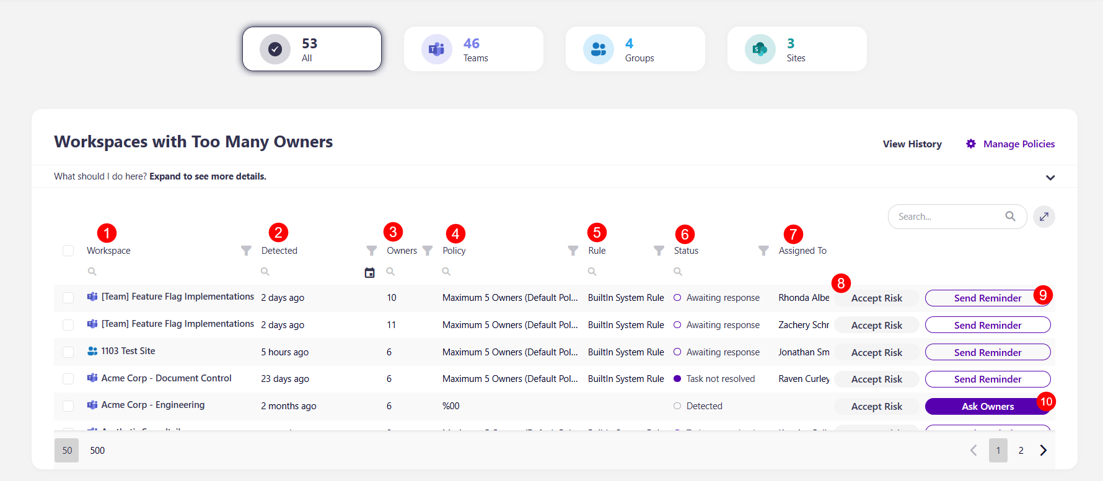1103x481 pixels.
Task: Click the filter icon for Rule column
Action: 659,251
